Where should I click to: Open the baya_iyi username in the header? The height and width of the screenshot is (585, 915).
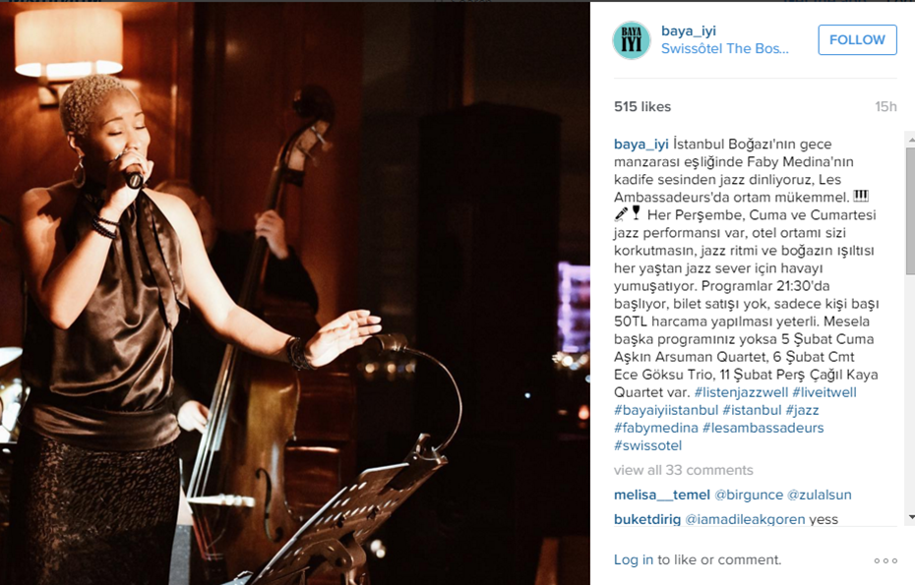689,30
